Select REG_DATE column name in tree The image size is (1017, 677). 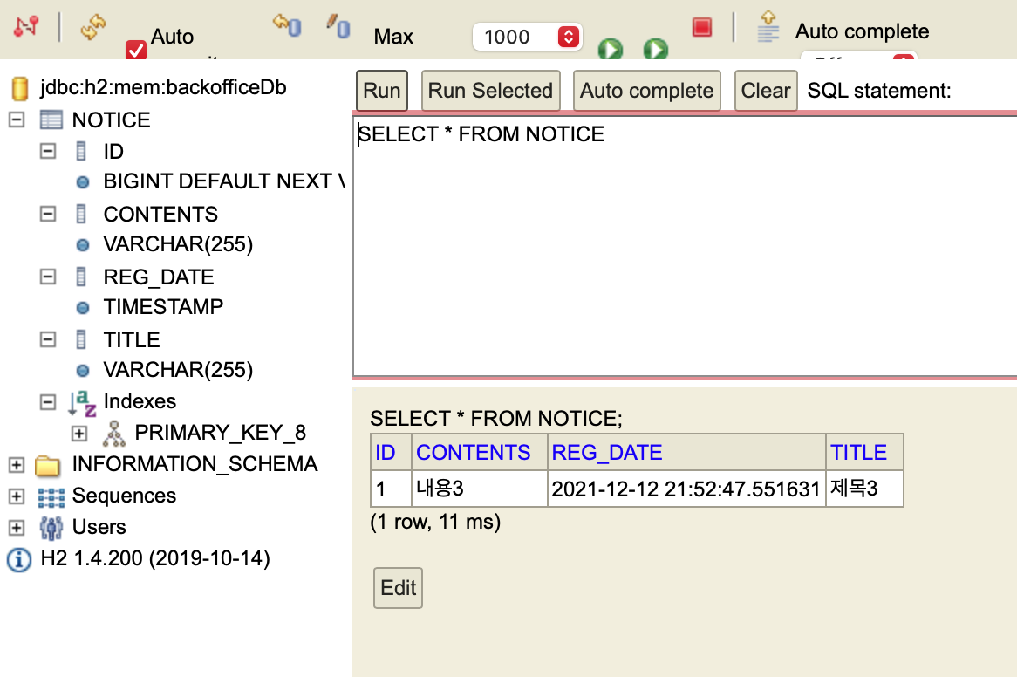click(159, 277)
